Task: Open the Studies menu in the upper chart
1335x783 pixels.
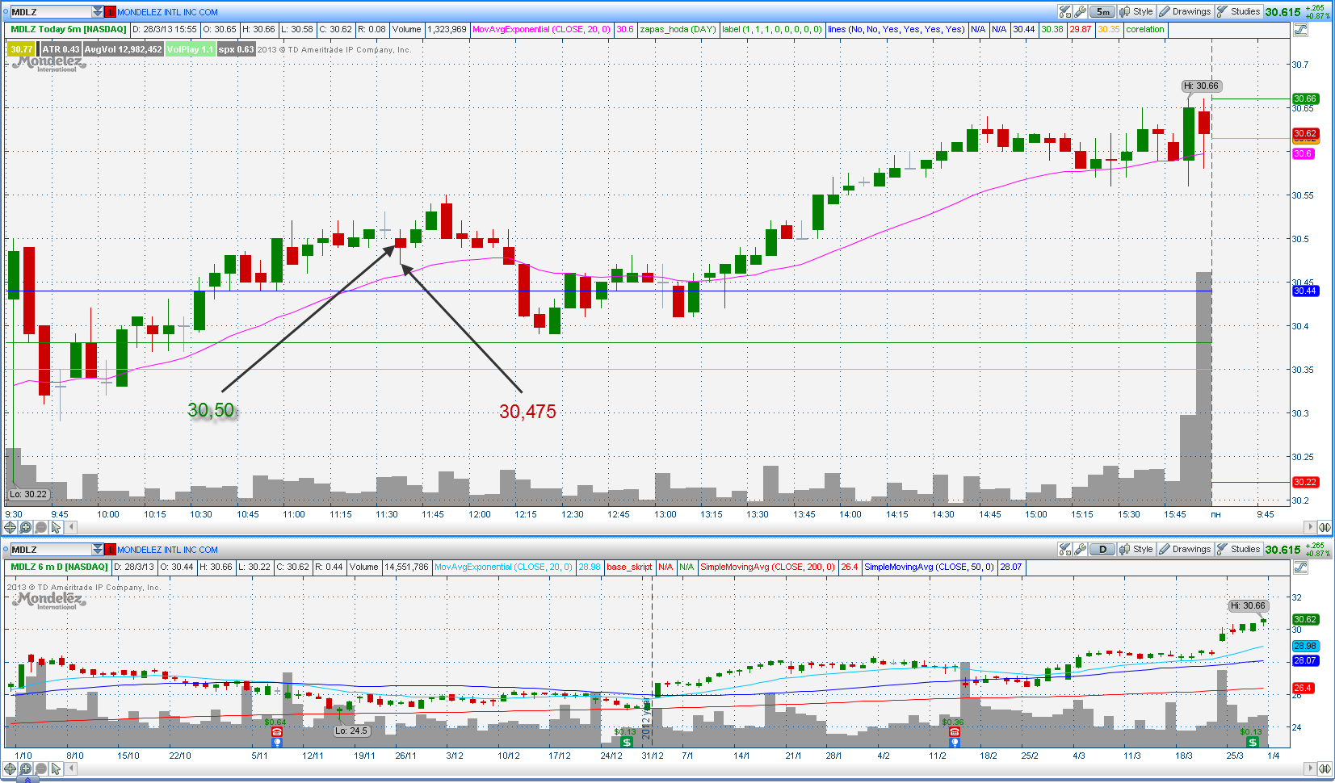Action: click(x=1239, y=11)
